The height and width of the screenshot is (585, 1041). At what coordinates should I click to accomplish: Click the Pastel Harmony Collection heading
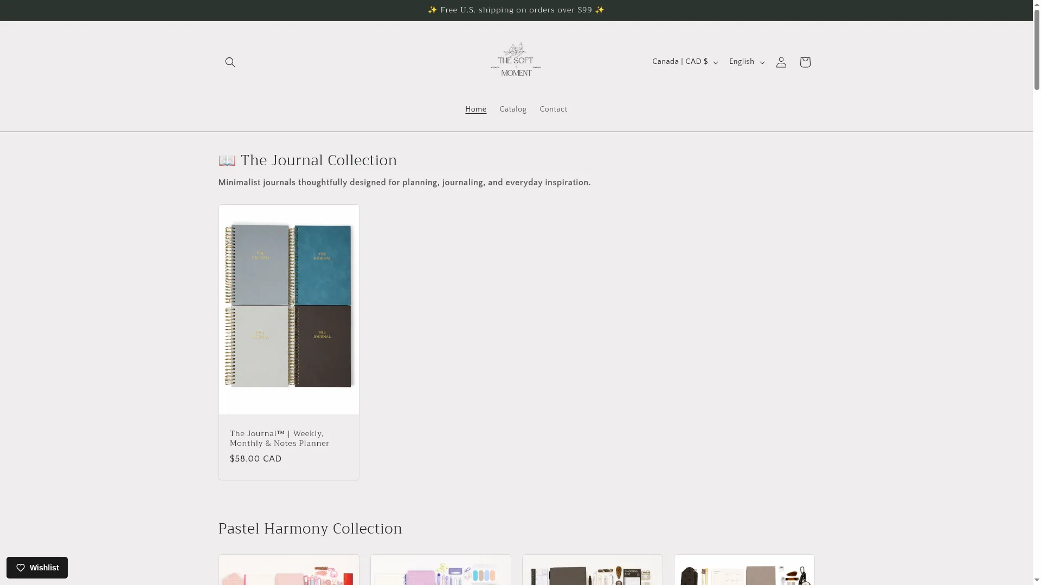click(310, 529)
